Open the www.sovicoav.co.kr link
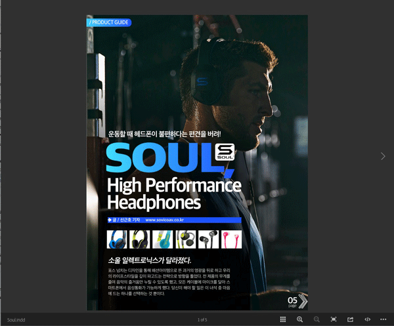 coord(165,220)
